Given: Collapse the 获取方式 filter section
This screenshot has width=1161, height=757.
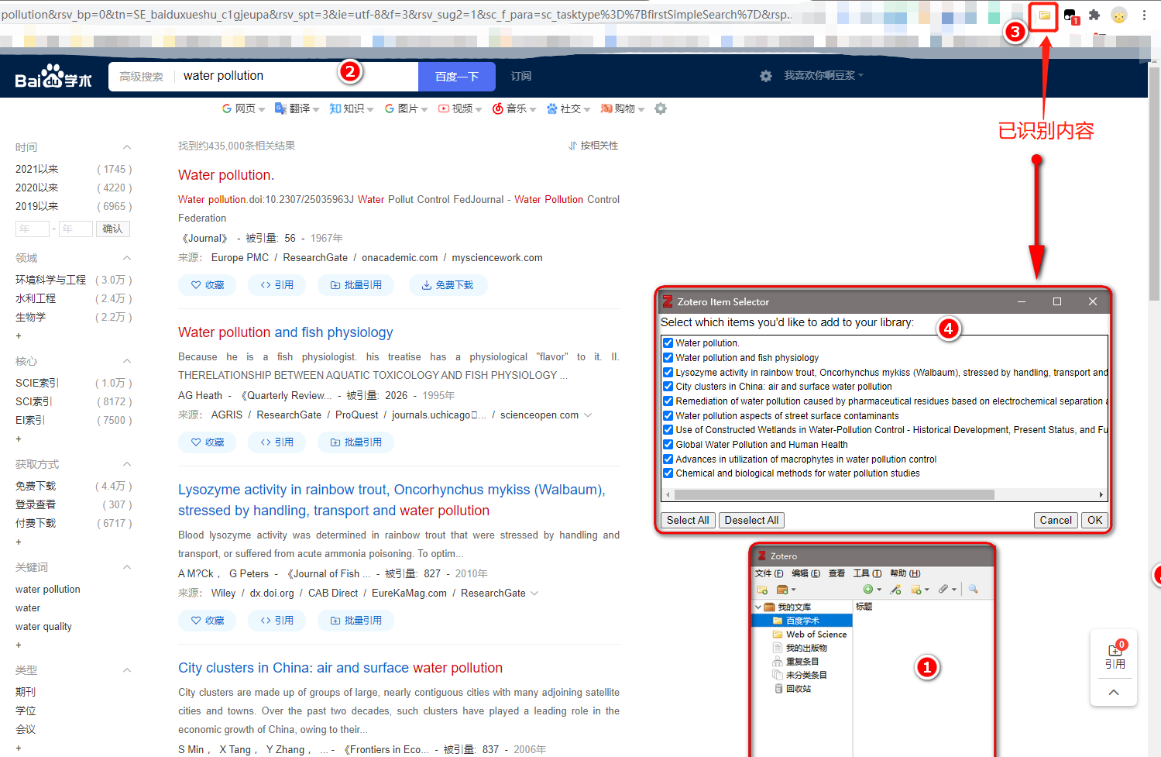Looking at the screenshot, I should 127,464.
